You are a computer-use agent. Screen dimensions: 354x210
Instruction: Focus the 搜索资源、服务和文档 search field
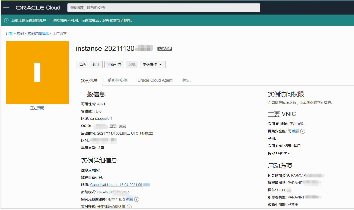pos(164,8)
